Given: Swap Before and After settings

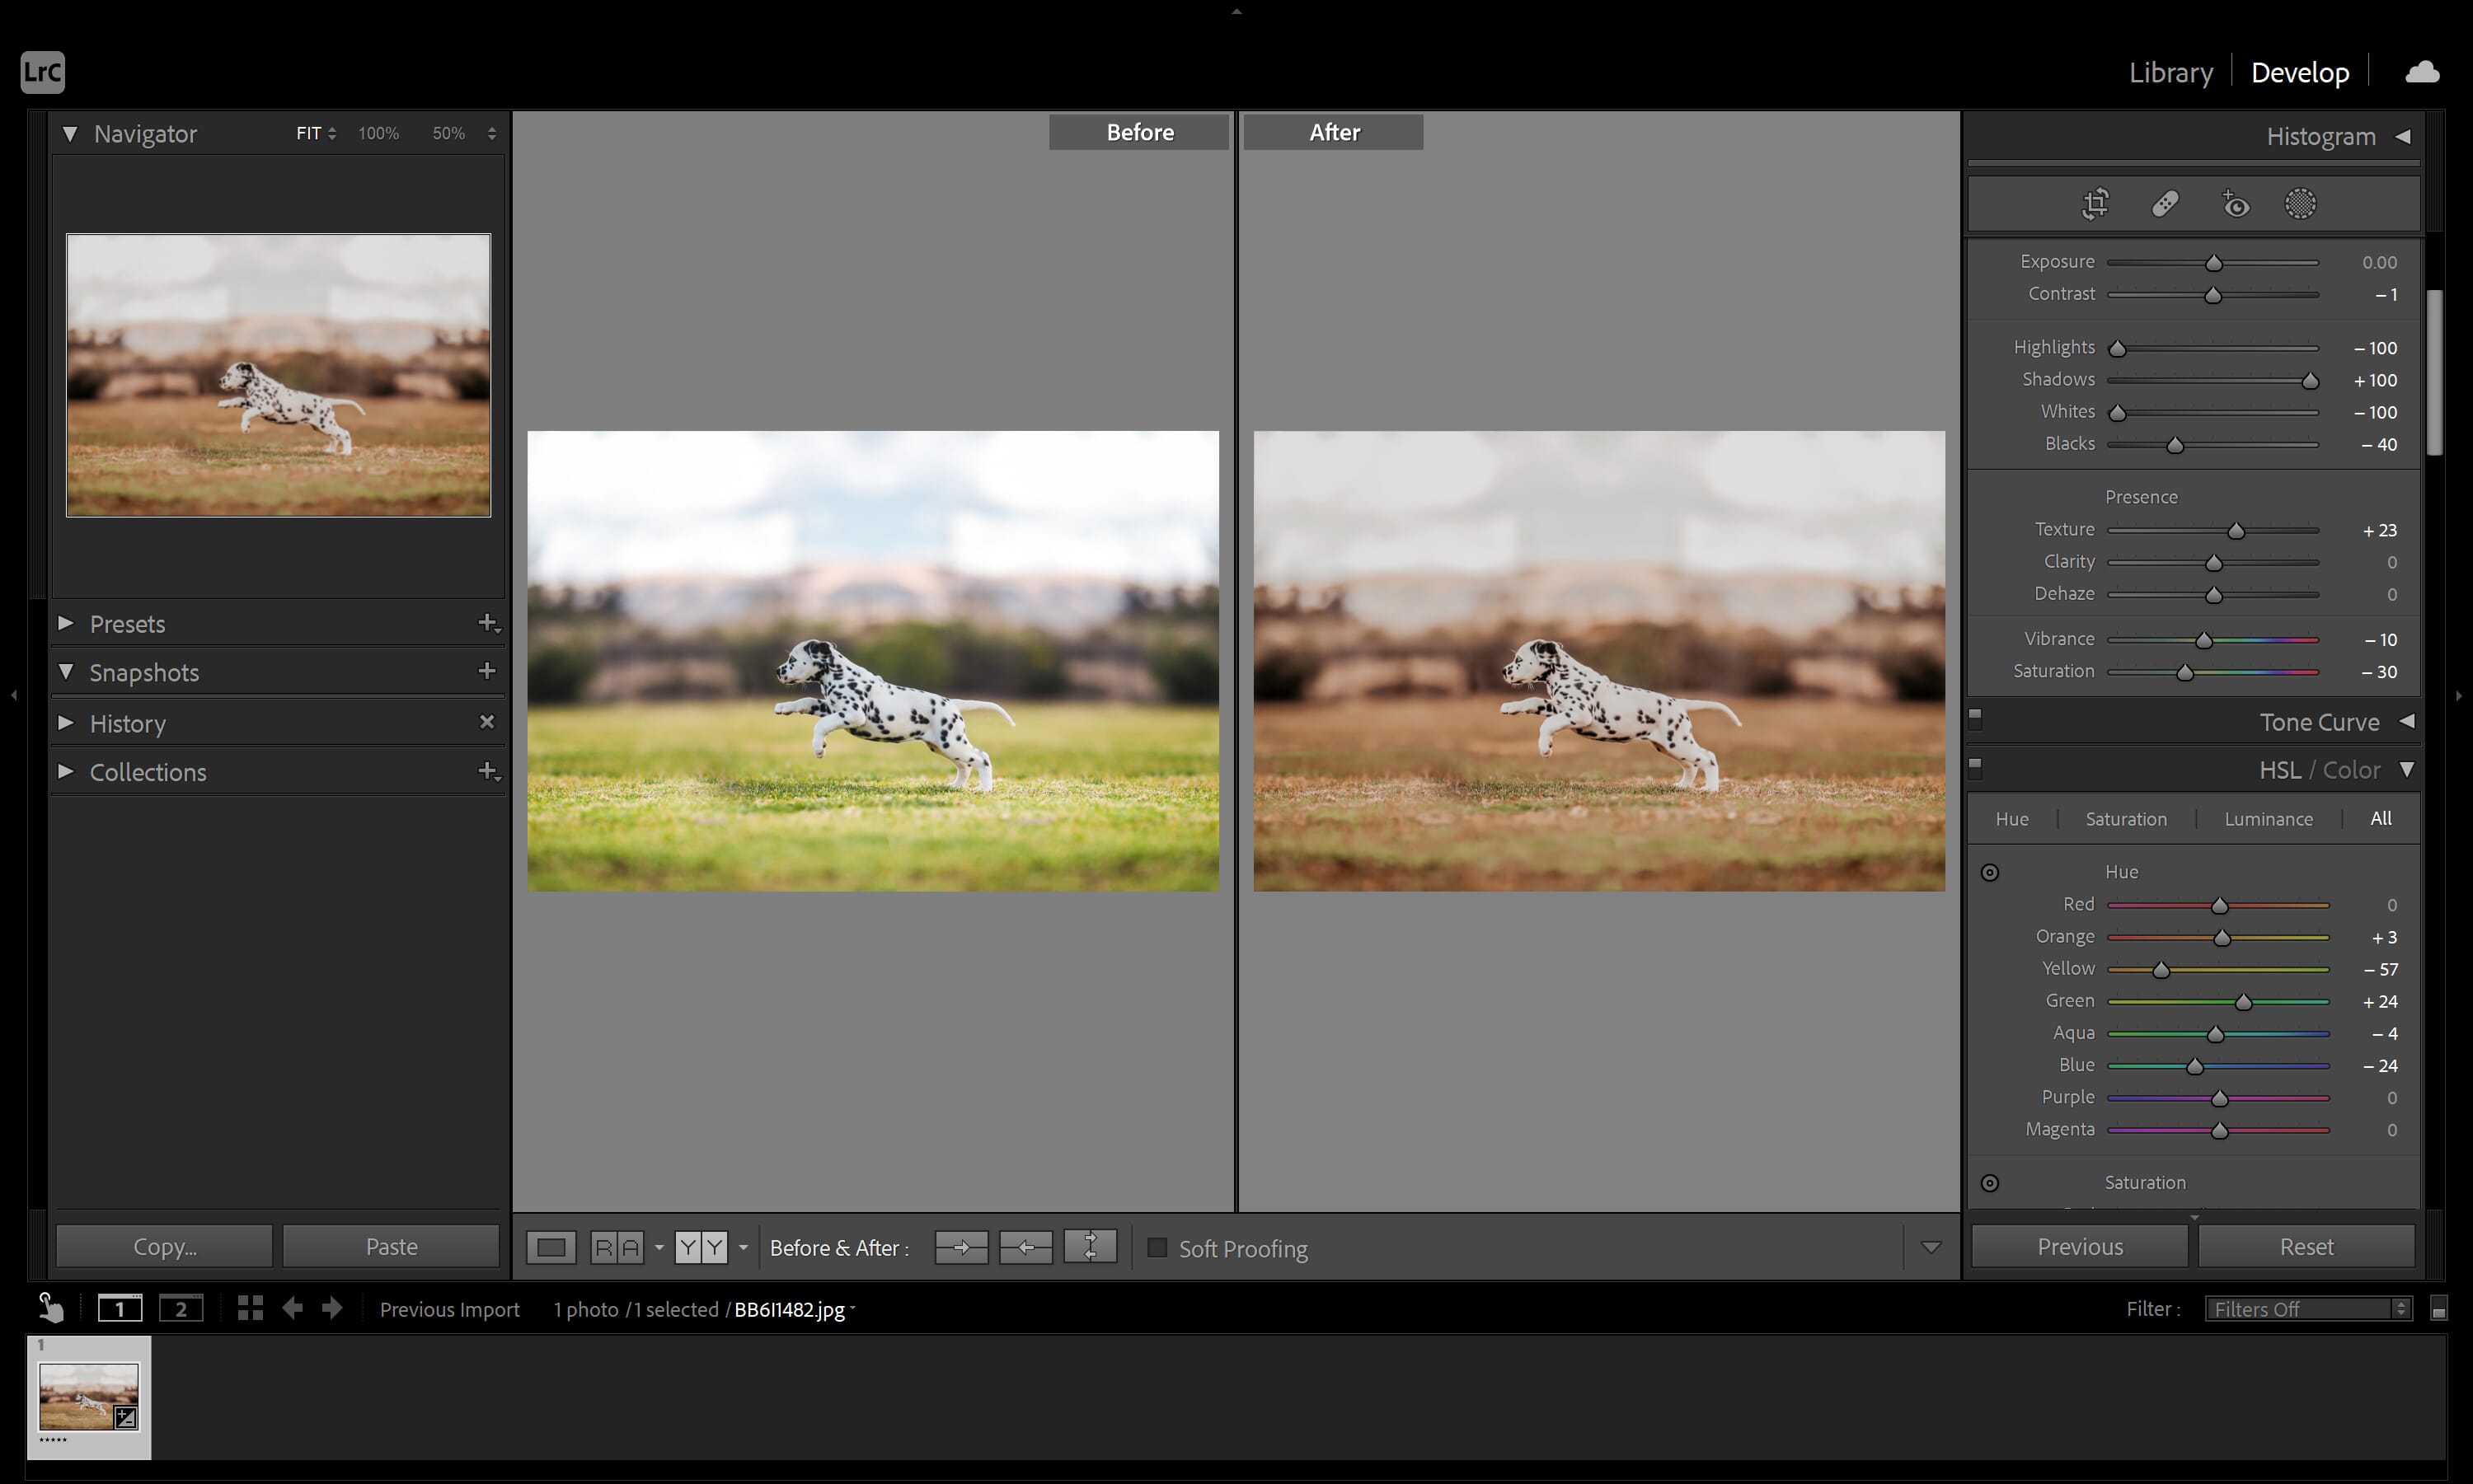Looking at the screenshot, I should (x=1091, y=1247).
